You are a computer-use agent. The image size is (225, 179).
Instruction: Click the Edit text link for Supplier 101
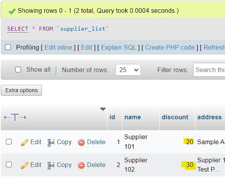tap(36, 142)
